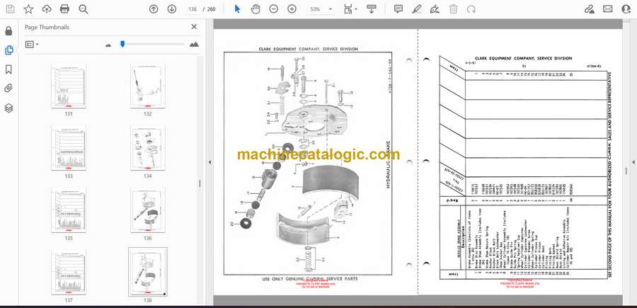
Task: Open the share with others icon
Action: [626, 9]
